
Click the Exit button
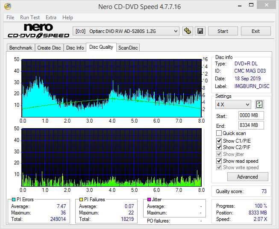[x=256, y=31]
